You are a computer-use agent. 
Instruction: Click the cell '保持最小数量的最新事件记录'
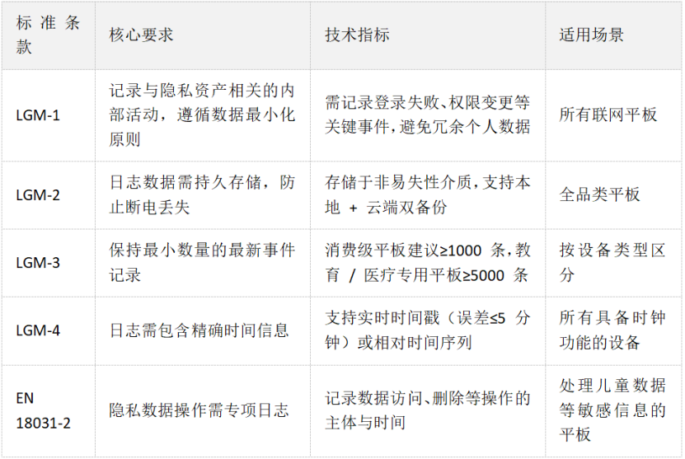click(203, 263)
